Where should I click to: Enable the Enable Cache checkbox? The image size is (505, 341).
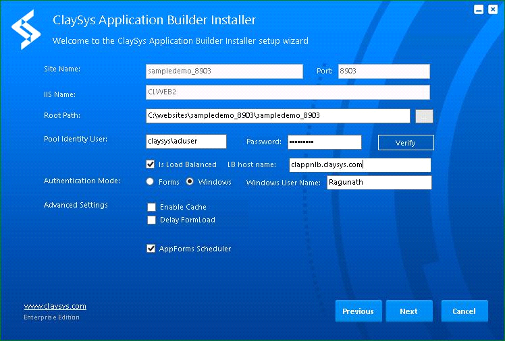[151, 207]
